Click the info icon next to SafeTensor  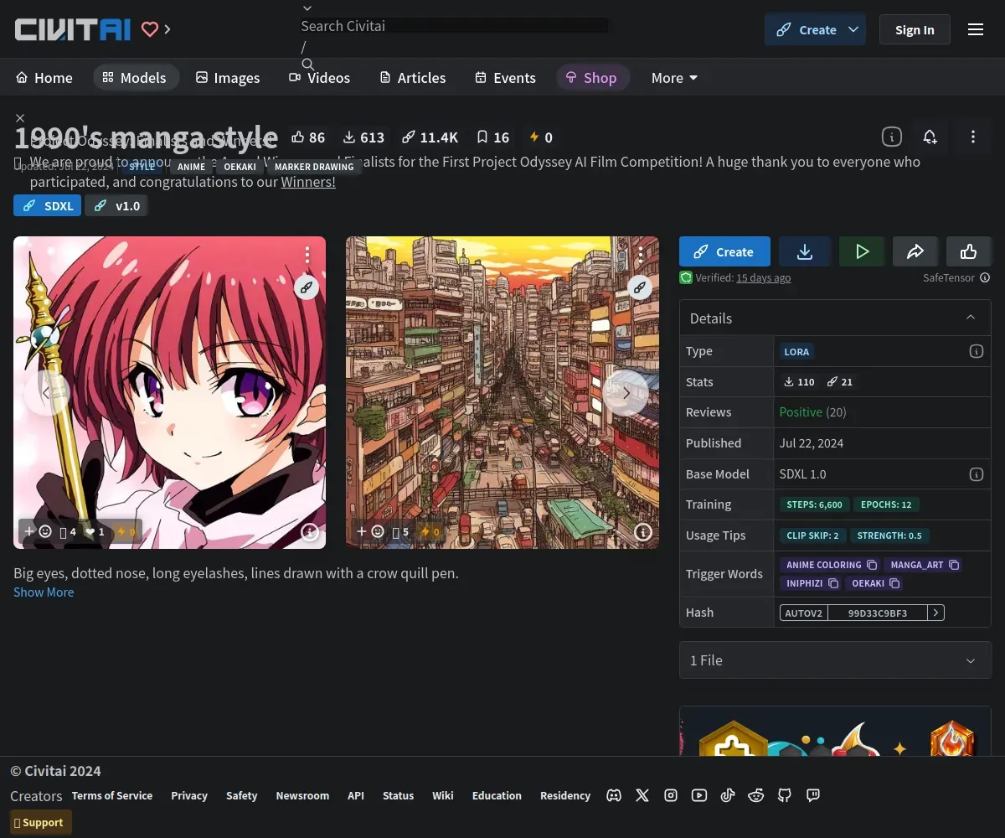click(985, 278)
